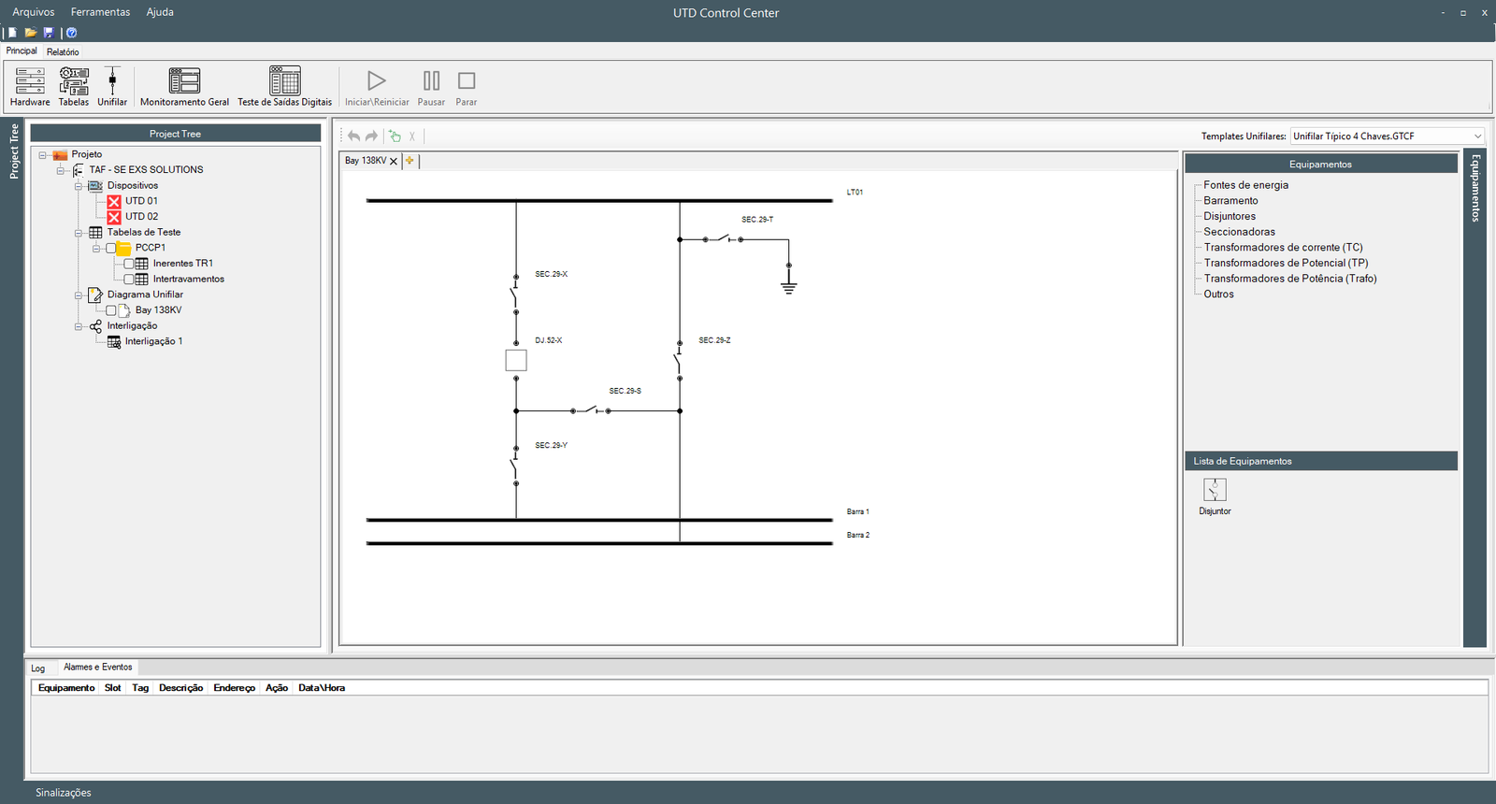Click the DJ.52-X breaker square in diagram
The height and width of the screenshot is (804, 1496).
click(x=516, y=360)
